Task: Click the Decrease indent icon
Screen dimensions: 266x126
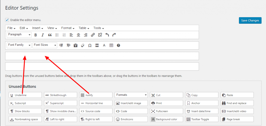Action: (x=61, y=45)
